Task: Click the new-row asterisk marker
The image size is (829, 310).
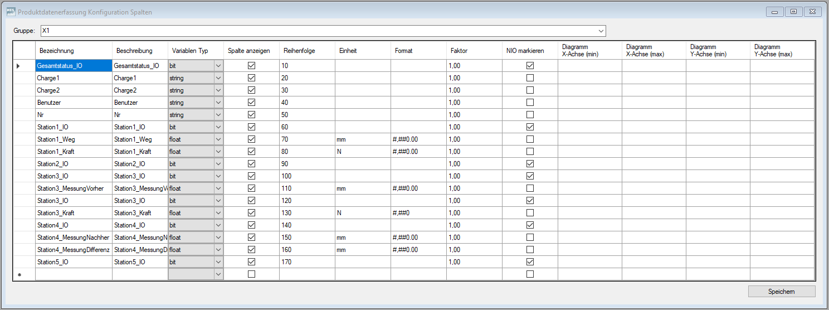Action: click(19, 275)
